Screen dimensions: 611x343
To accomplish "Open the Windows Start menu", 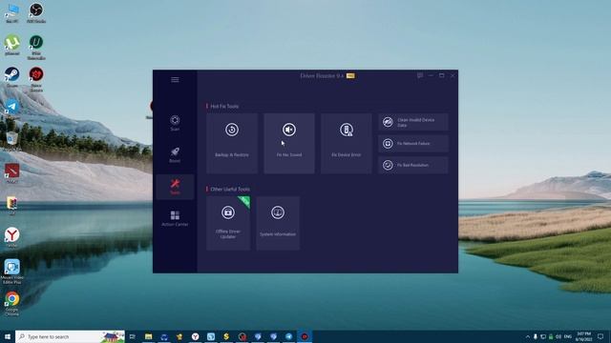I will pos(8,336).
